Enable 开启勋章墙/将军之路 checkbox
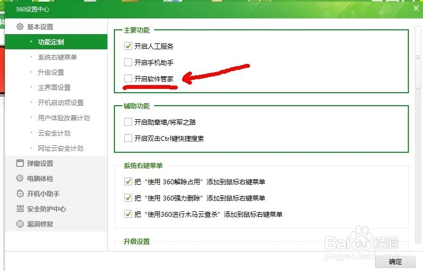 click(x=128, y=122)
